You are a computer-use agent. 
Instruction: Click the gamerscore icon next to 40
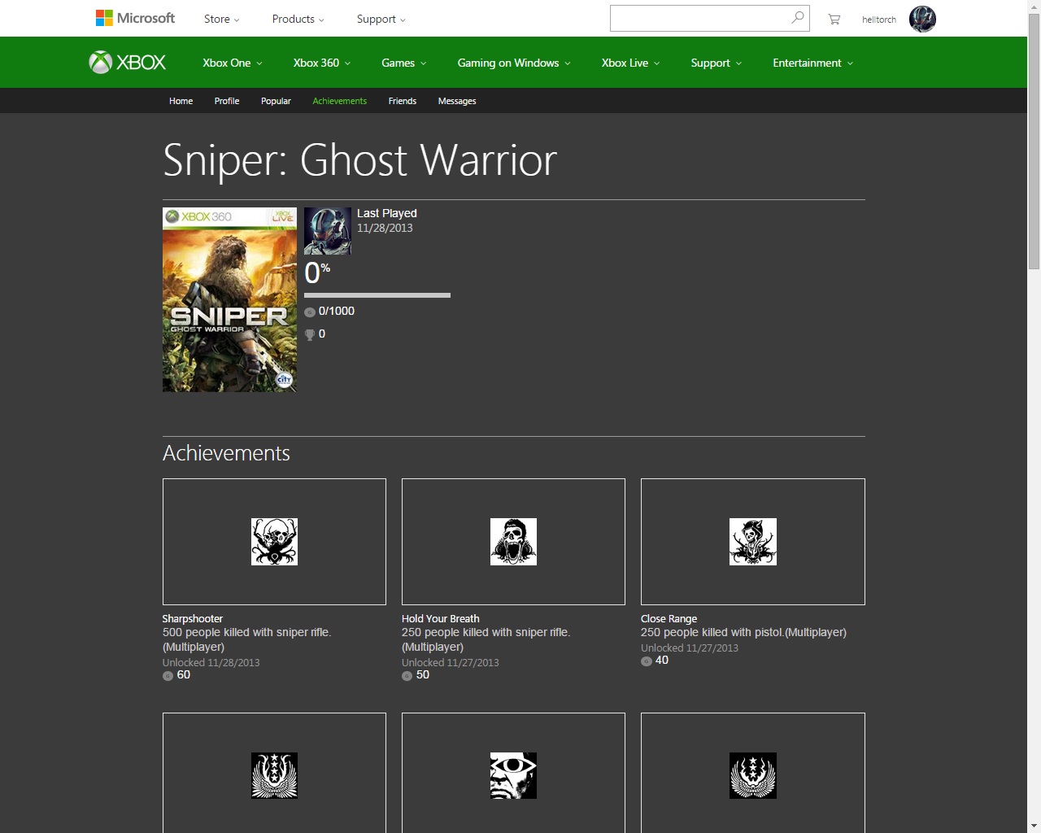click(x=647, y=661)
